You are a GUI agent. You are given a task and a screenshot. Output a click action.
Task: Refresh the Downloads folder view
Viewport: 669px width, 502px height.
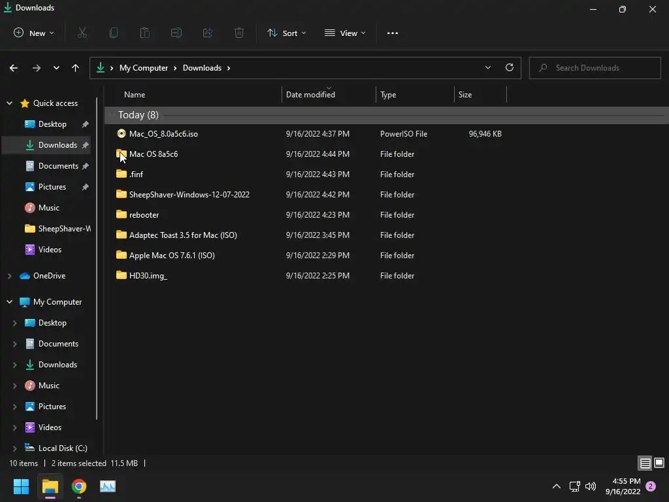point(510,67)
